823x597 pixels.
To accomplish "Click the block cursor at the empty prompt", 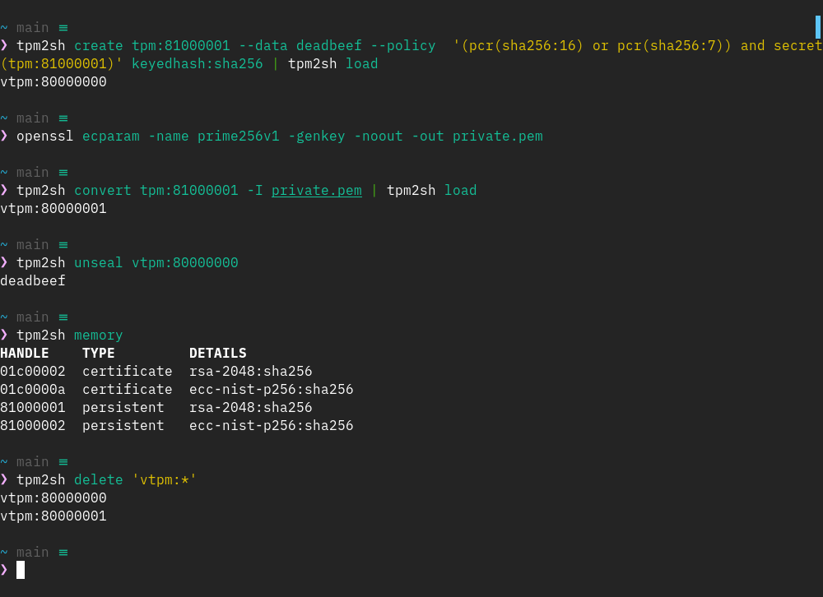I will 21,570.
